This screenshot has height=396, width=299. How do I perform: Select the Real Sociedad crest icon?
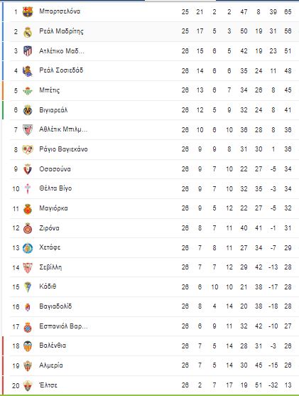click(28, 71)
